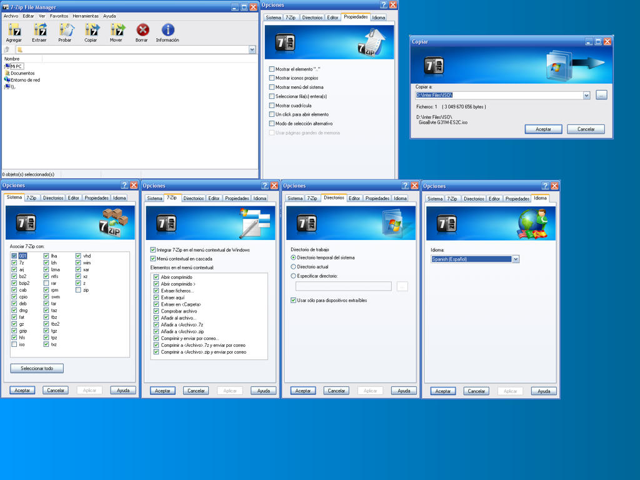Select Directorio temporal del sistema radio button
Image resolution: width=640 pixels, height=480 pixels.
coord(294,257)
